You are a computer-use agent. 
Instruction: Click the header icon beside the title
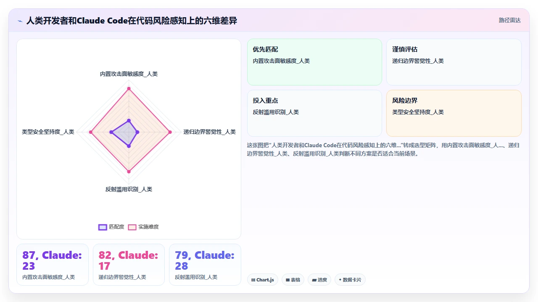click(x=20, y=21)
